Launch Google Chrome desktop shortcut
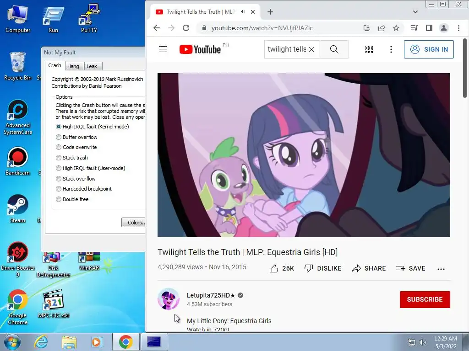 (x=18, y=307)
